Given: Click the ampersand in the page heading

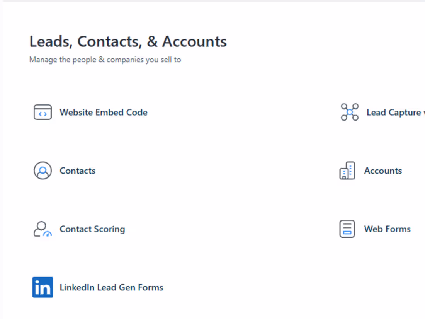Looking at the screenshot, I should 152,41.
